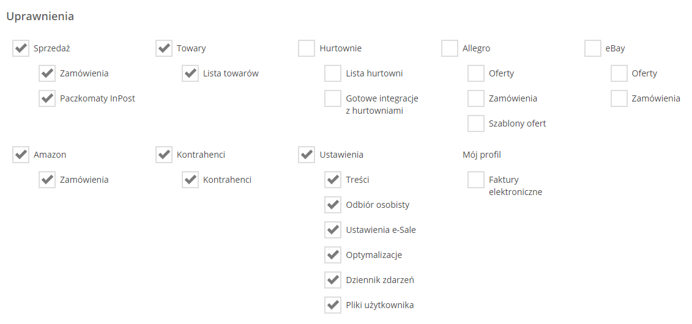The width and height of the screenshot is (692, 324).
Task: Tick Gotowe integracje z hurtowniami
Action: point(333,98)
